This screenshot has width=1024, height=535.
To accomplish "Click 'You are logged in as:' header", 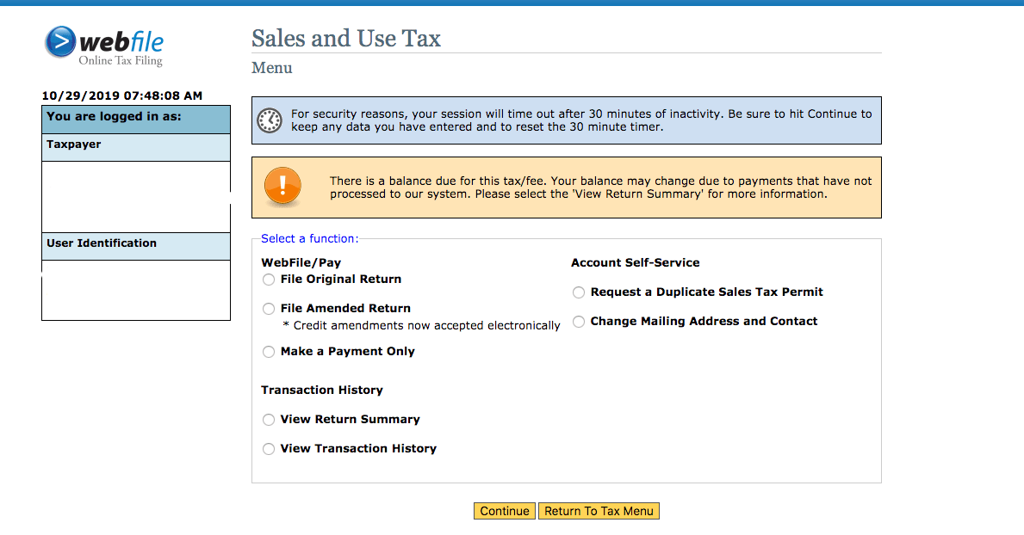I will tap(114, 117).
